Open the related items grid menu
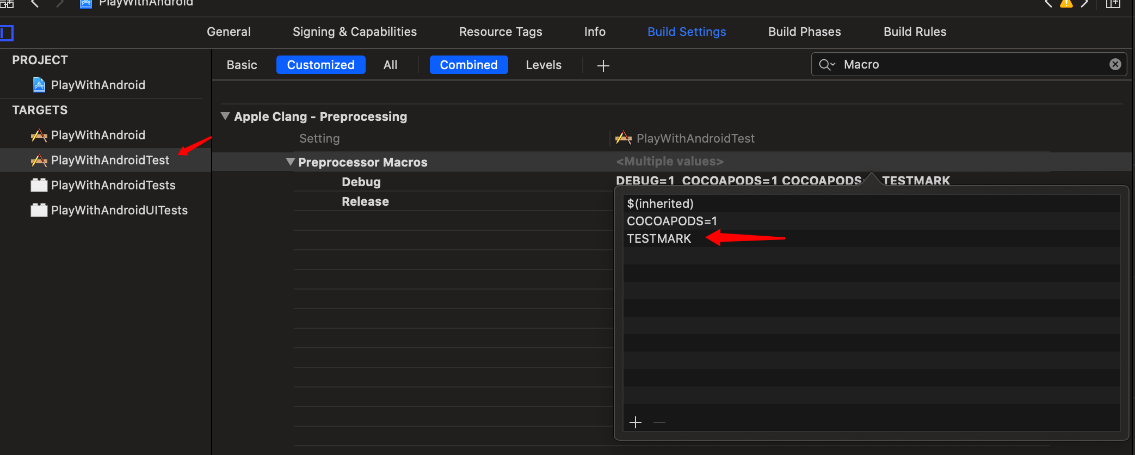Viewport: 1135px width, 455px height. [7, 4]
